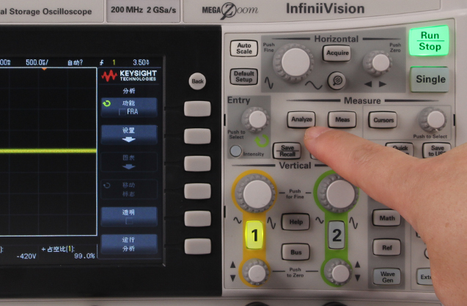467x306 pixels.
Task: Tap the Ref key
Action: [386, 247]
